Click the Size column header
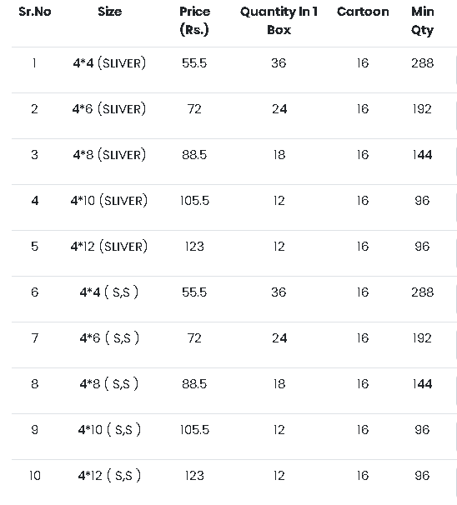The image size is (457, 505). (x=109, y=12)
